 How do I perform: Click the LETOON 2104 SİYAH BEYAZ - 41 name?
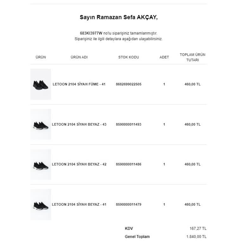[x=79, y=204]
